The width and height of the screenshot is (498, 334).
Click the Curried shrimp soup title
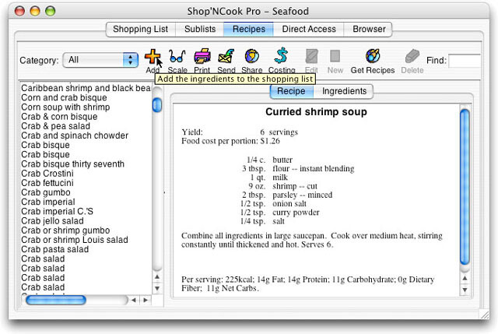click(316, 112)
